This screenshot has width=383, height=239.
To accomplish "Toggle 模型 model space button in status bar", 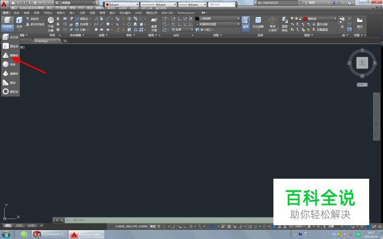I will pos(153,226).
